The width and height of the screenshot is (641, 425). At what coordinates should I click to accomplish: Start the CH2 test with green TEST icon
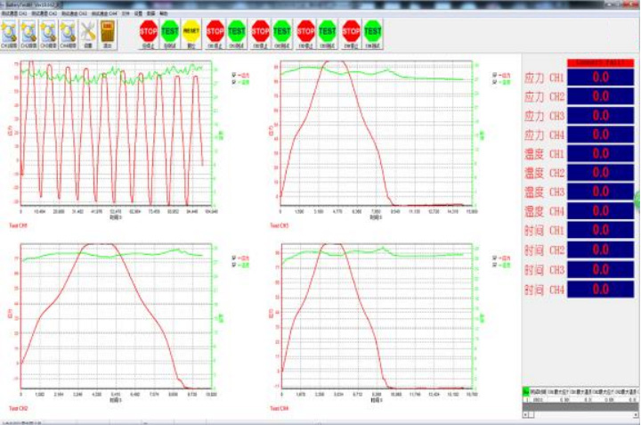(x=282, y=33)
